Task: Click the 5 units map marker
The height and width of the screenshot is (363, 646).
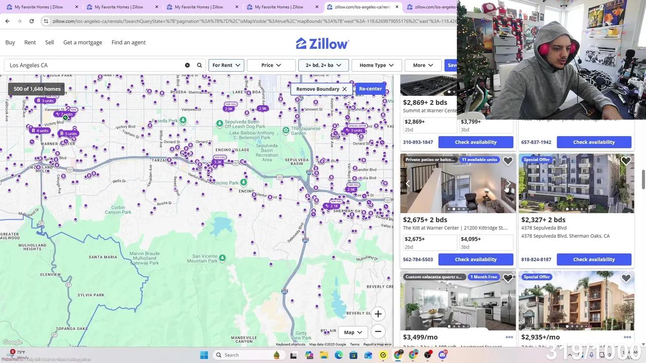Action: pyautogui.click(x=68, y=134)
